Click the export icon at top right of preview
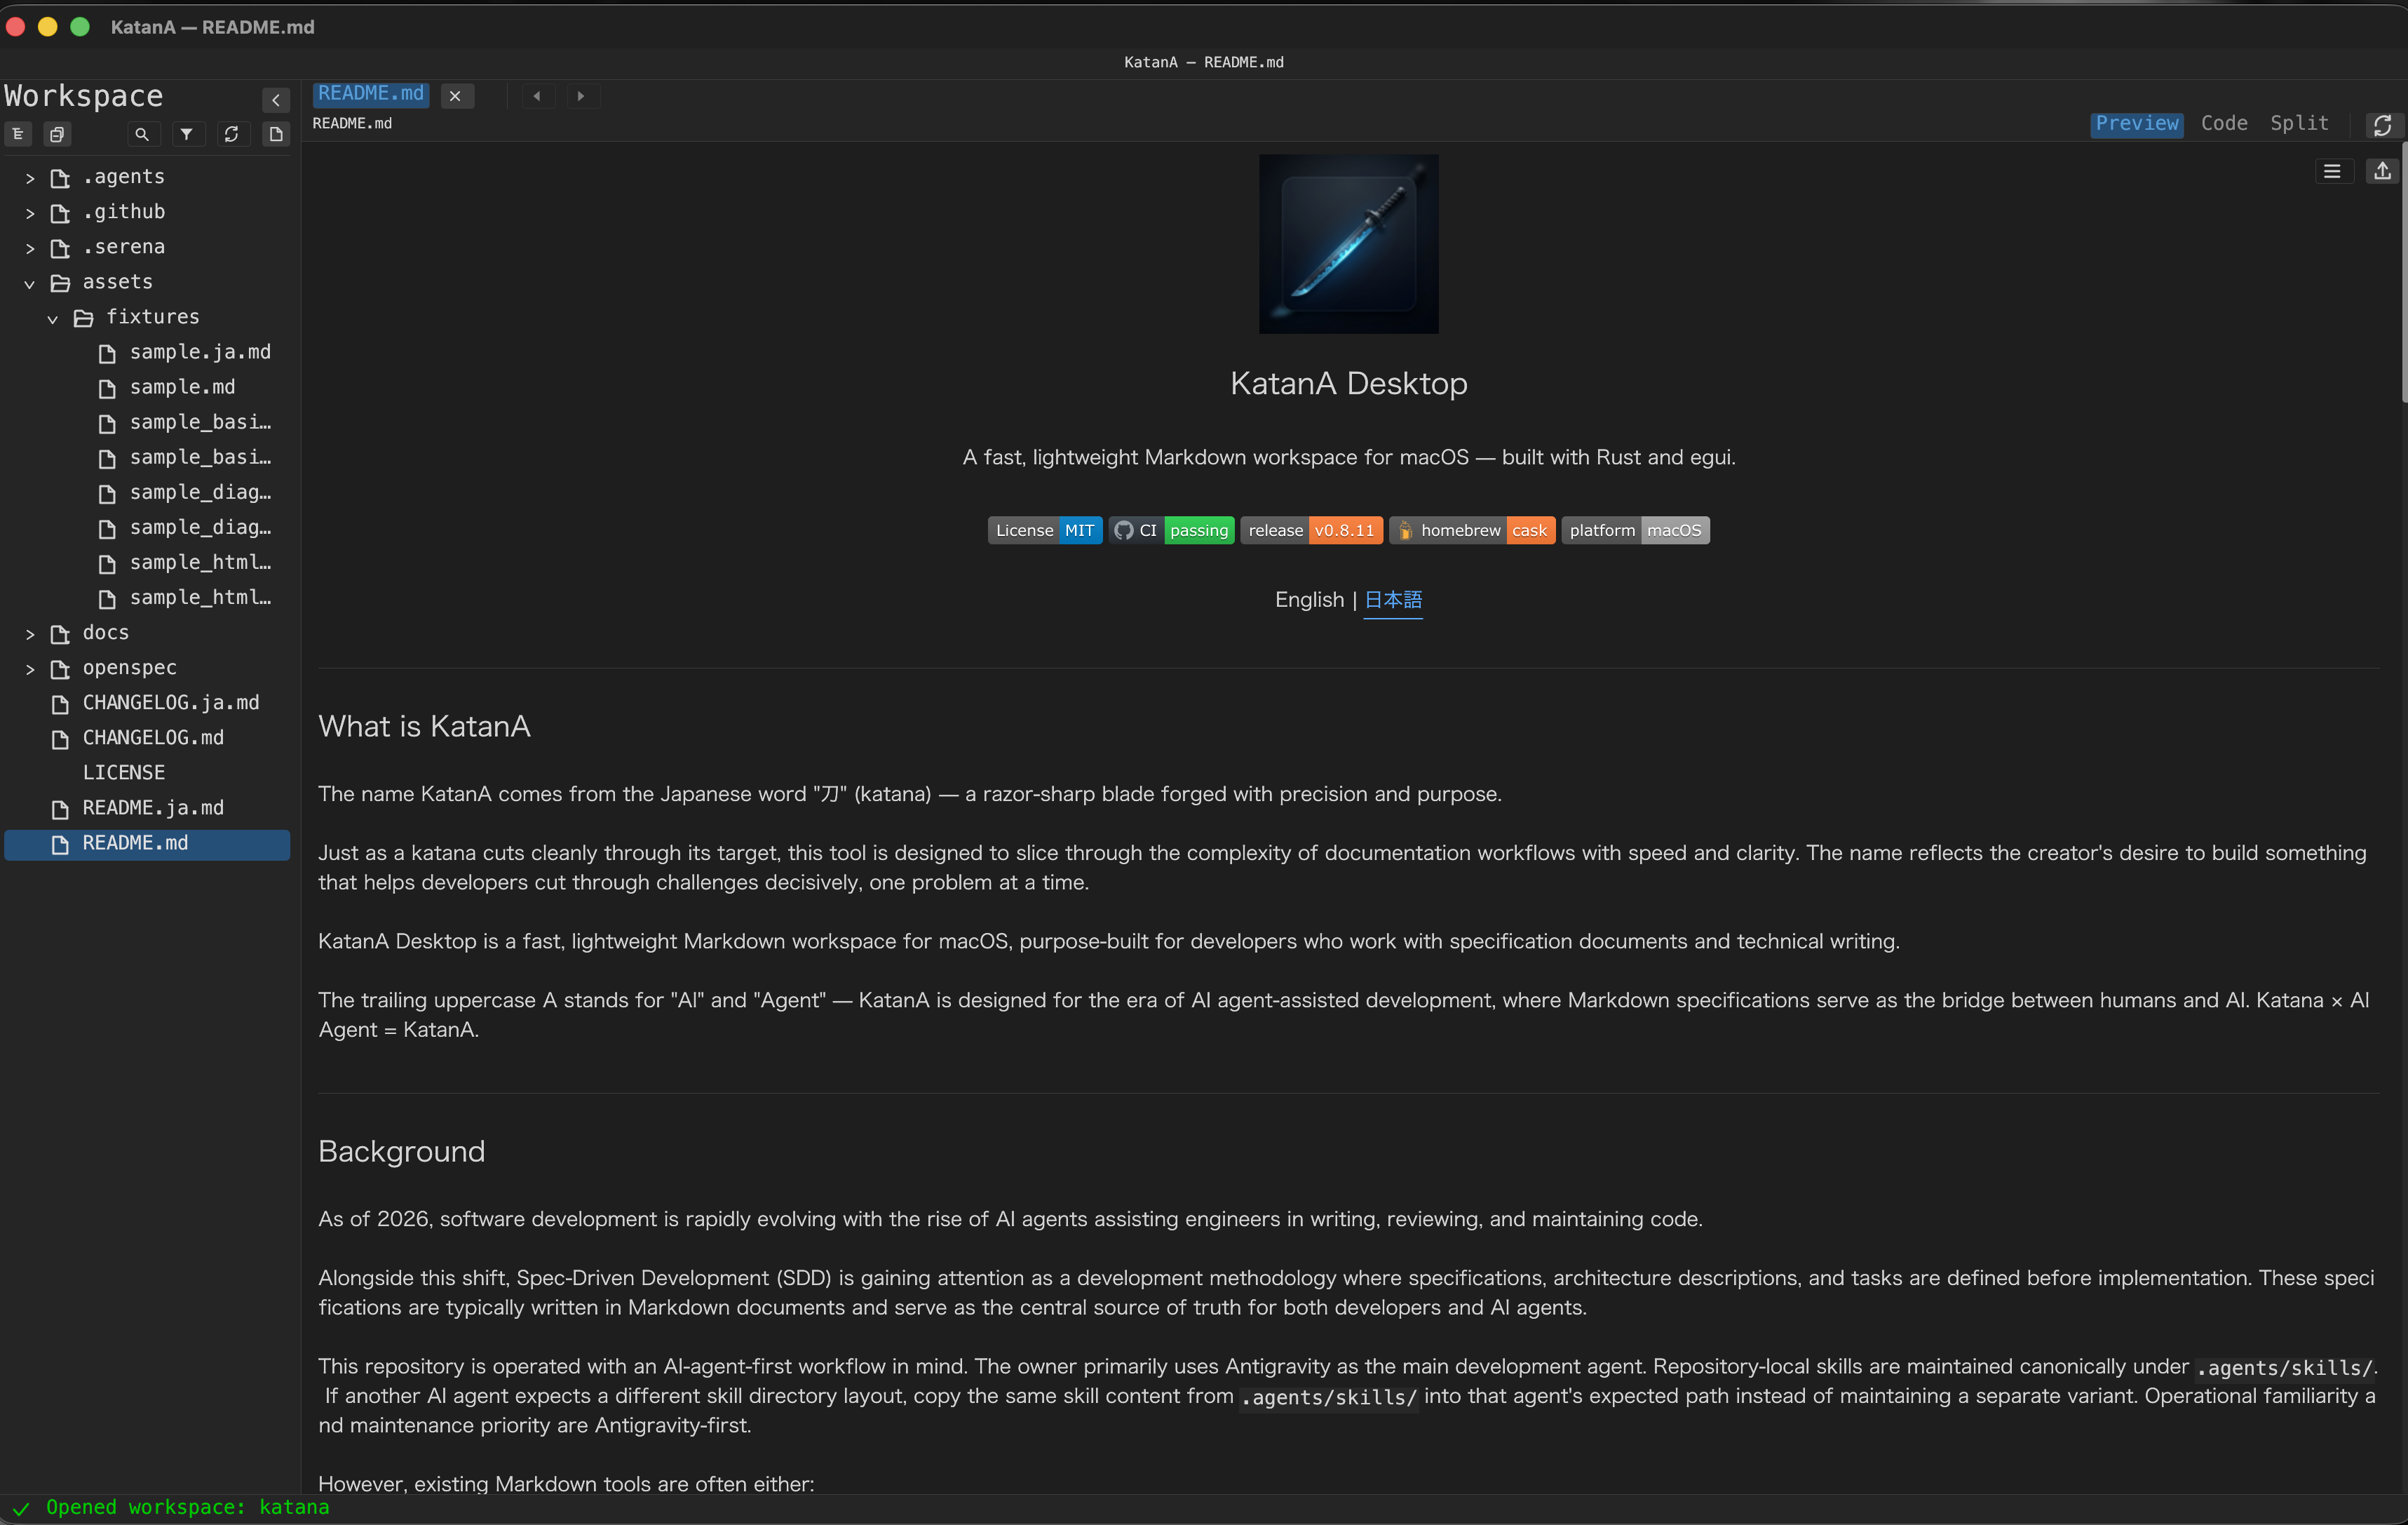 click(2382, 171)
